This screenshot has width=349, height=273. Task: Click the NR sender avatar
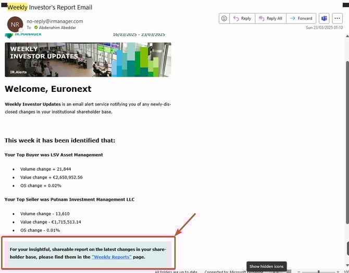click(x=15, y=25)
